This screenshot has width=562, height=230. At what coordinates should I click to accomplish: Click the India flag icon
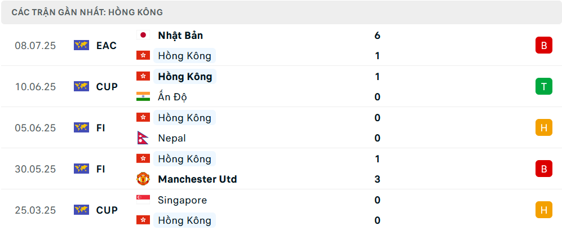143,97
